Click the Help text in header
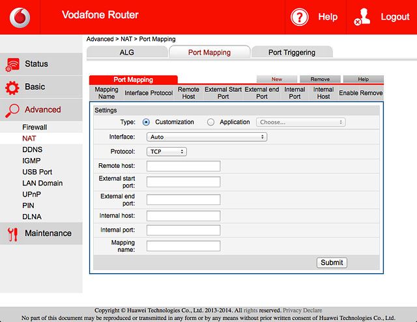The width and height of the screenshot is (417, 322). pos(328,17)
